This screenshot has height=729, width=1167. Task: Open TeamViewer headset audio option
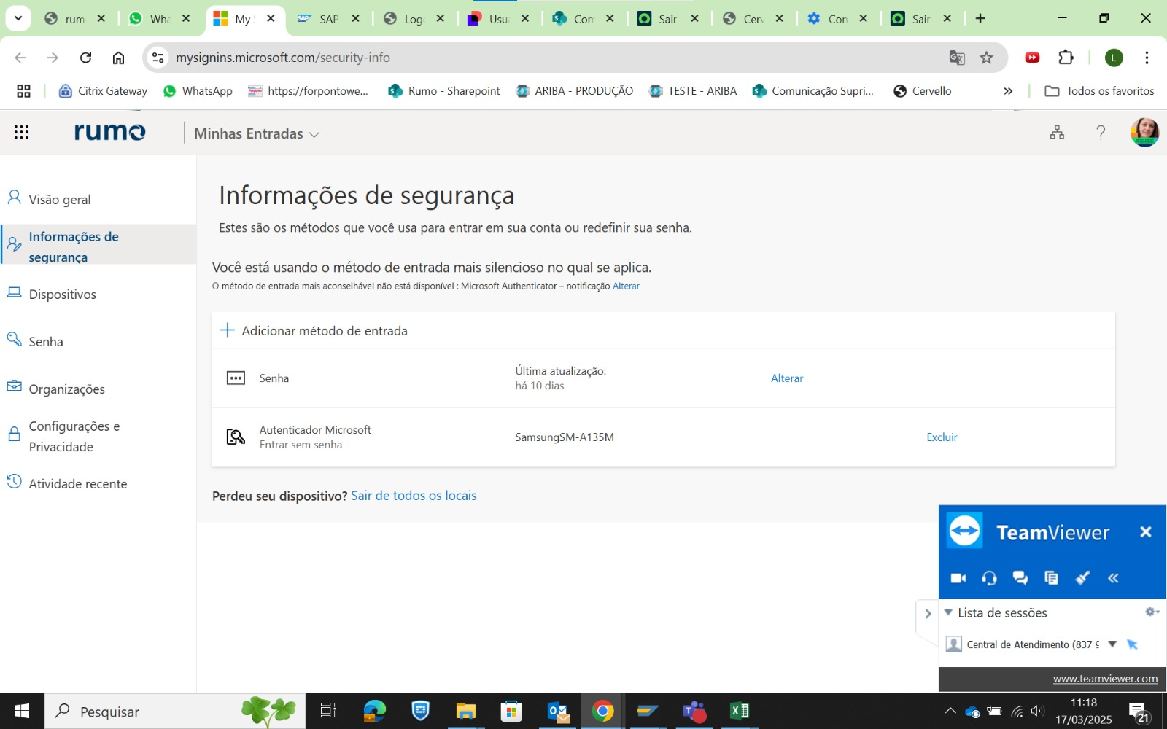[x=989, y=577]
